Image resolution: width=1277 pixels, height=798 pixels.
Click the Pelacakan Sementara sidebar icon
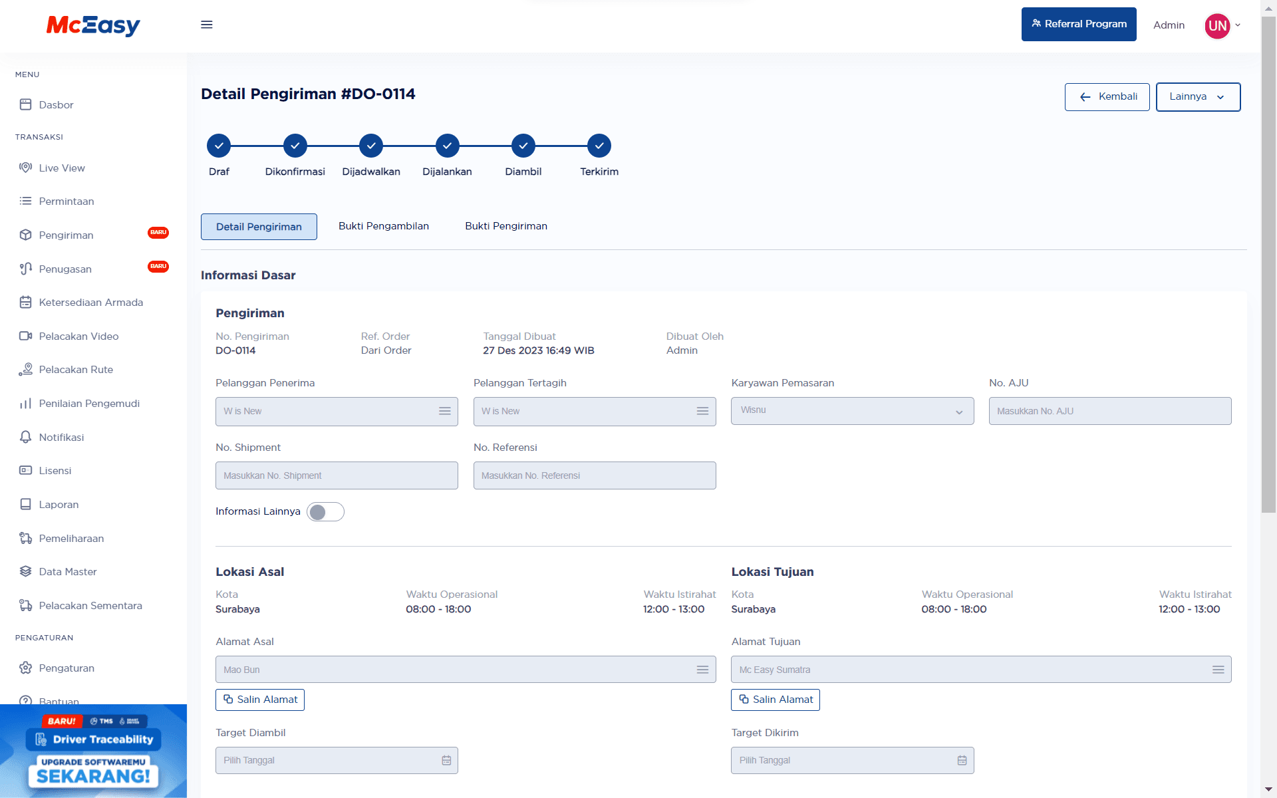pos(25,605)
